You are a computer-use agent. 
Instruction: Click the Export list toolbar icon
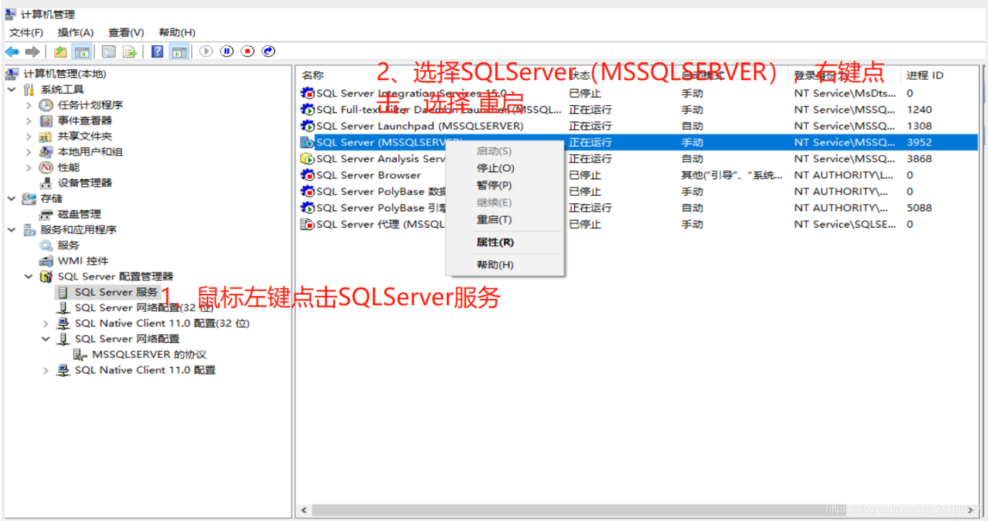(x=130, y=52)
